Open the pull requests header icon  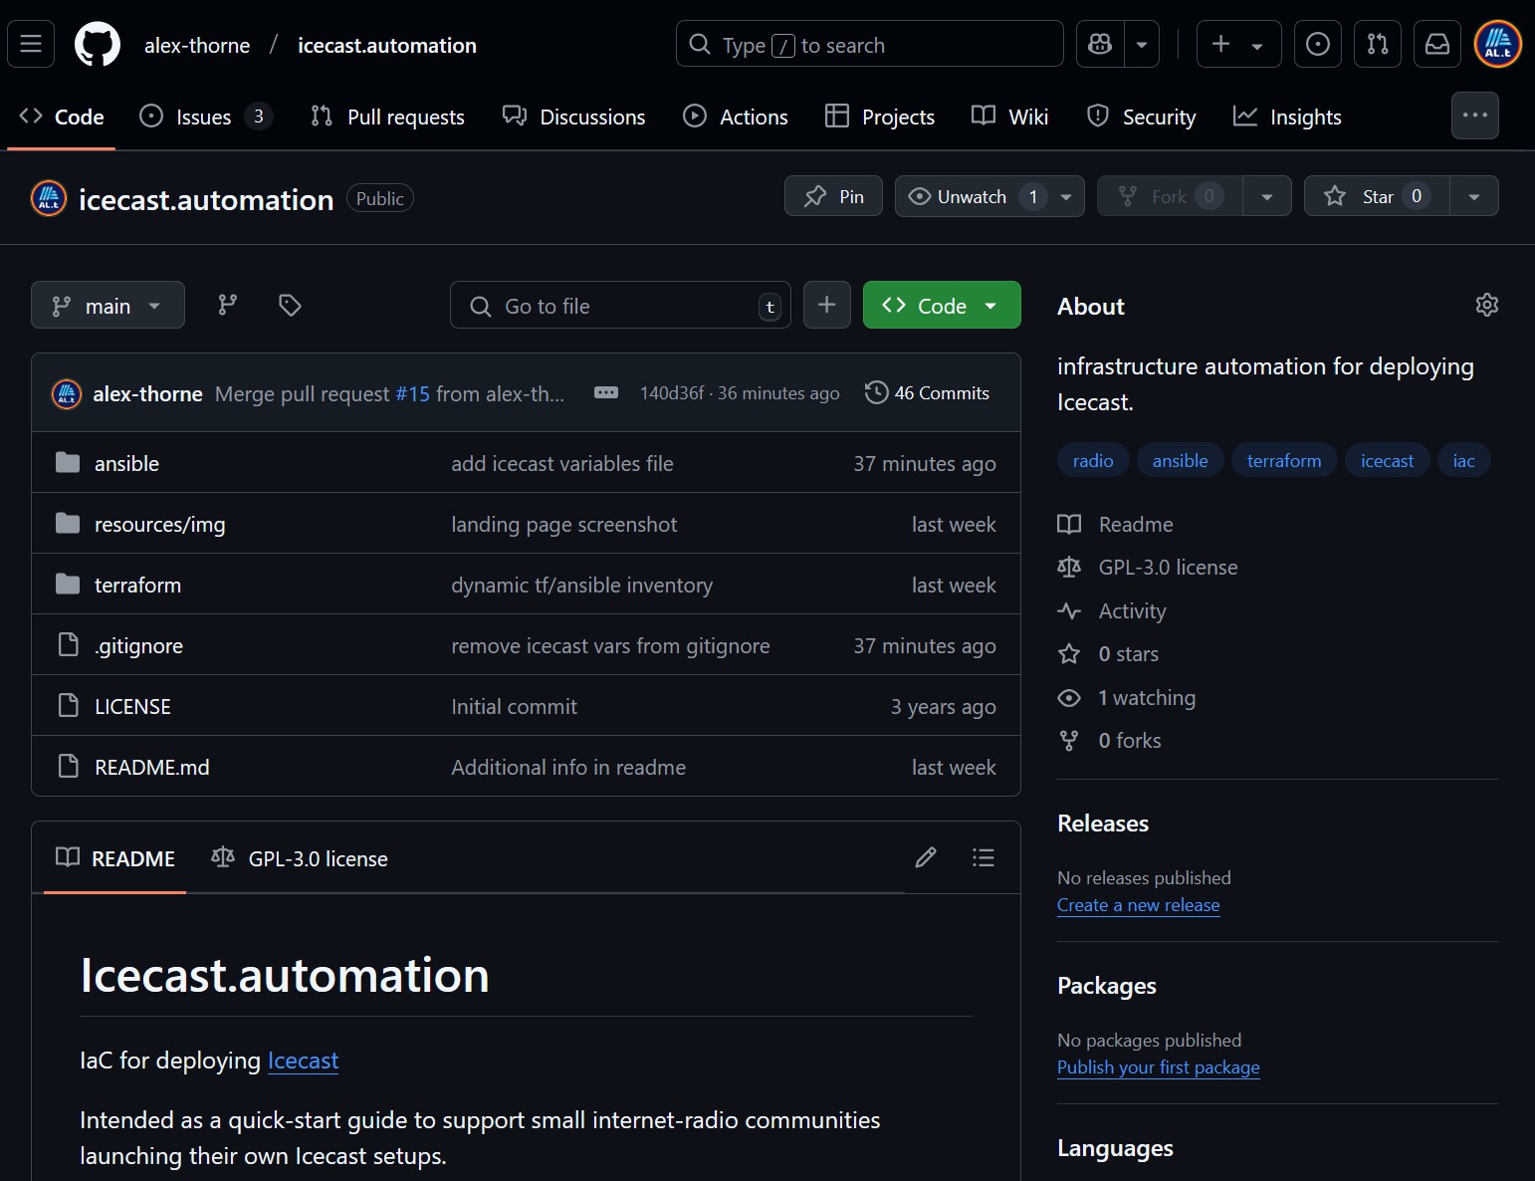pos(1378,44)
